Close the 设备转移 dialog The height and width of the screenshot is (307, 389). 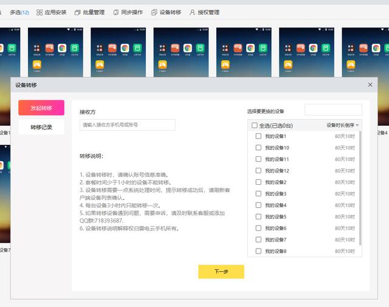pos(370,85)
